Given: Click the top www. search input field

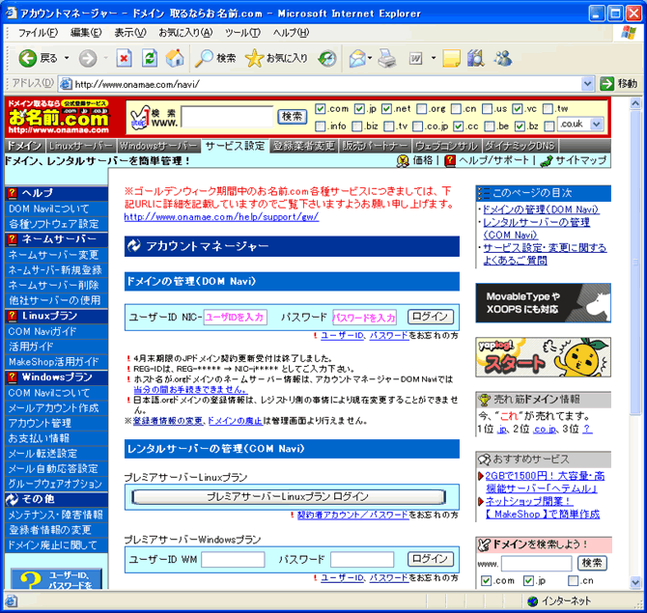Looking at the screenshot, I should coord(227,117).
